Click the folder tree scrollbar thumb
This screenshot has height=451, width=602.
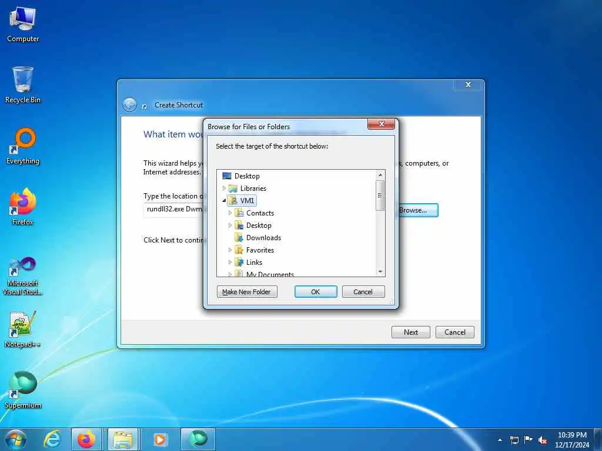380,196
